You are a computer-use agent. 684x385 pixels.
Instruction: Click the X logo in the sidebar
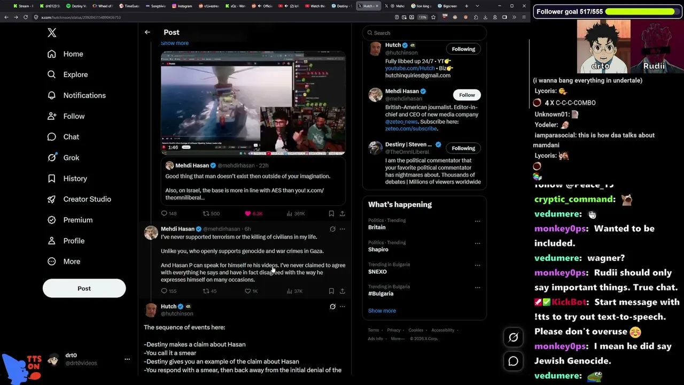[x=52, y=33]
